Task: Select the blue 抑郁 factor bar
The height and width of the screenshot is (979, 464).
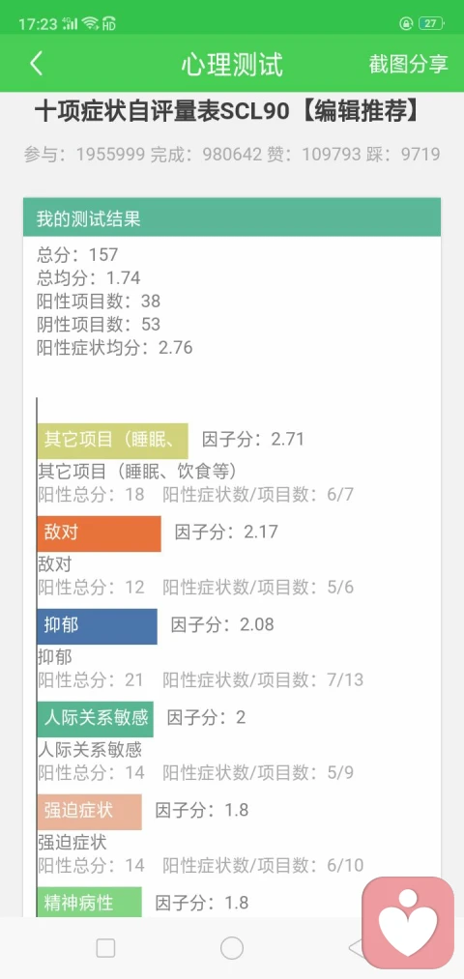Action: click(x=97, y=626)
